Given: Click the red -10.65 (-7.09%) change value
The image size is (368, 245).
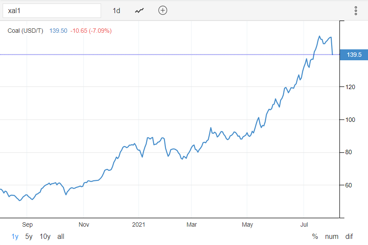Looking at the screenshot, I should click(x=91, y=31).
